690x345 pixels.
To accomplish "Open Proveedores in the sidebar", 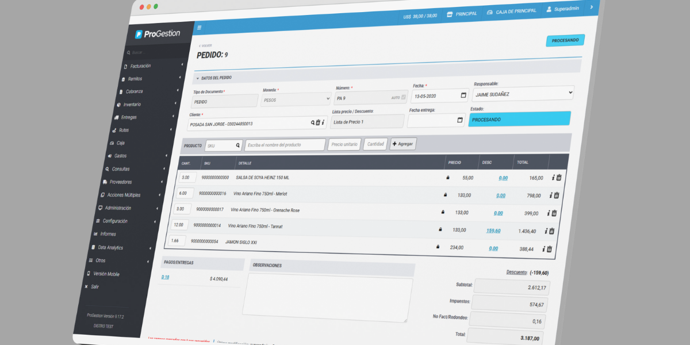I will point(120,182).
